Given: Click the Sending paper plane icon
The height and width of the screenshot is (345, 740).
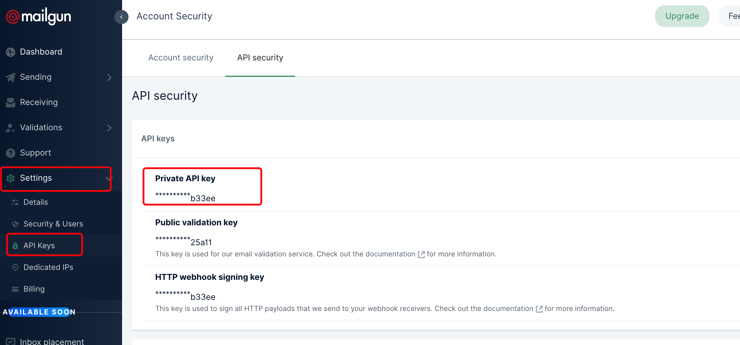Looking at the screenshot, I should [x=11, y=77].
